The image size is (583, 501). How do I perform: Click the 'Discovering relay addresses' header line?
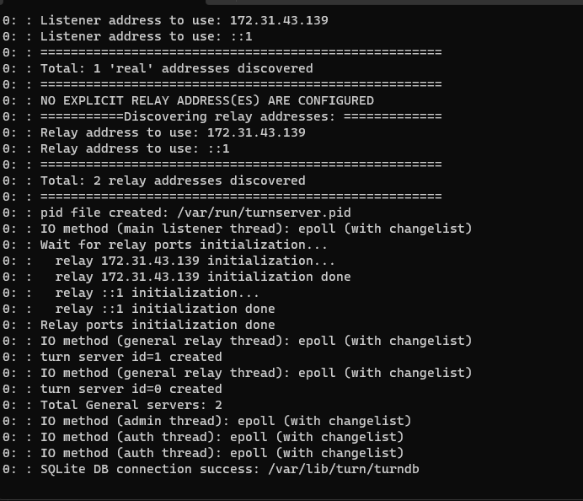[x=240, y=116]
